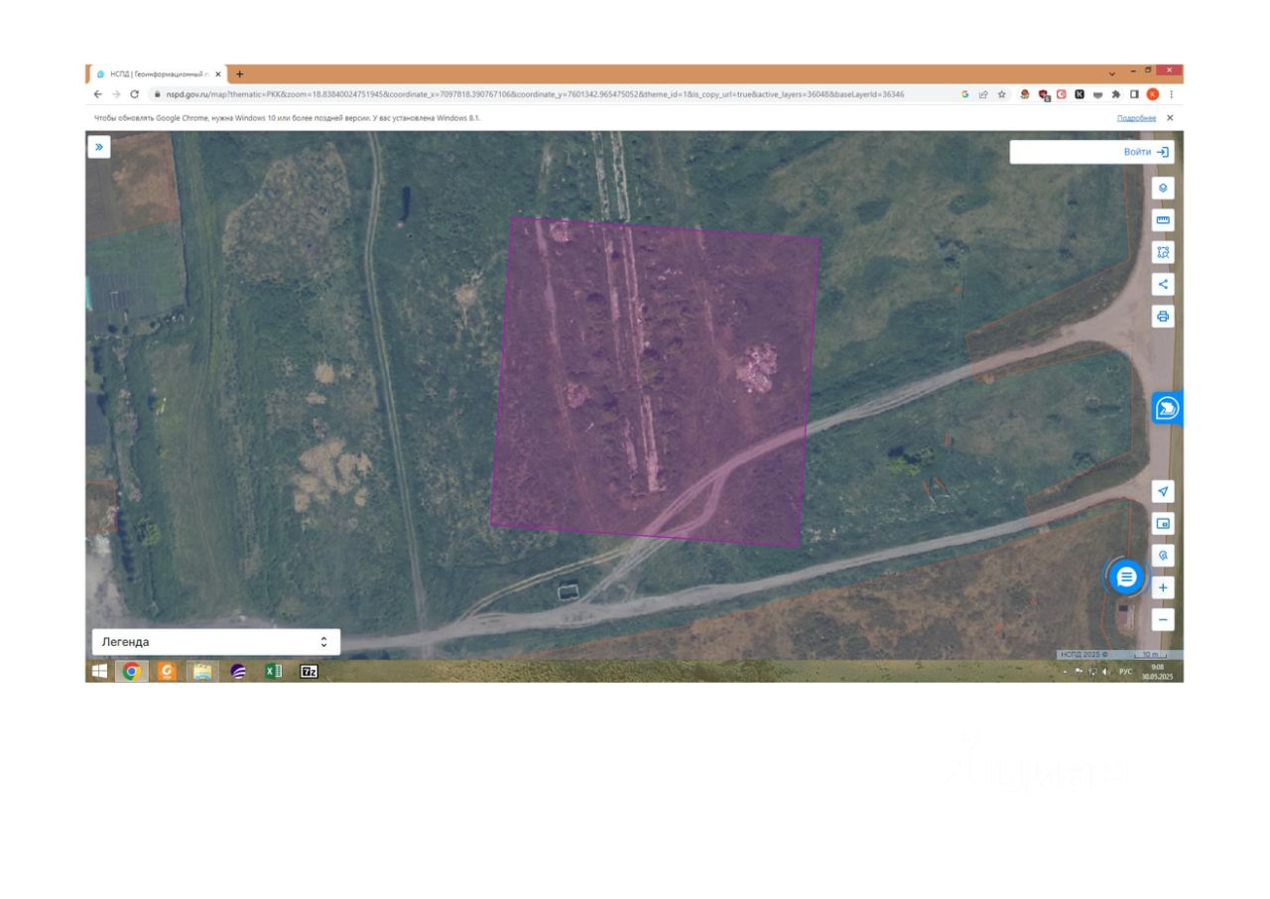Go to my location on the map
Screen dimensions: 1270x899
[1163, 491]
